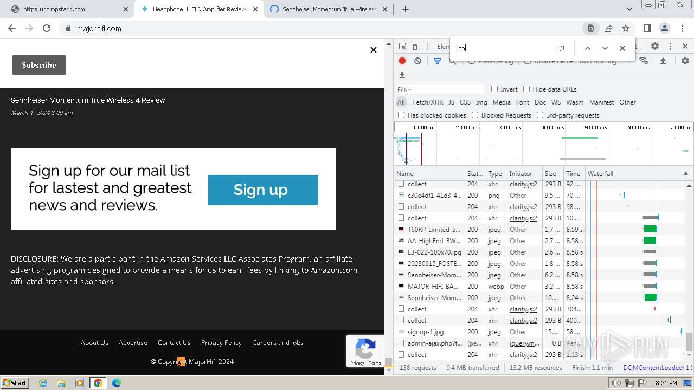Open Careers and Jobs footer link
The image size is (694, 390).
(x=278, y=343)
